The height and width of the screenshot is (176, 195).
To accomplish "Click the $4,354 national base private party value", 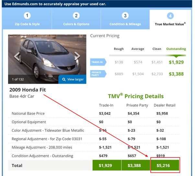I will point(133,113).
